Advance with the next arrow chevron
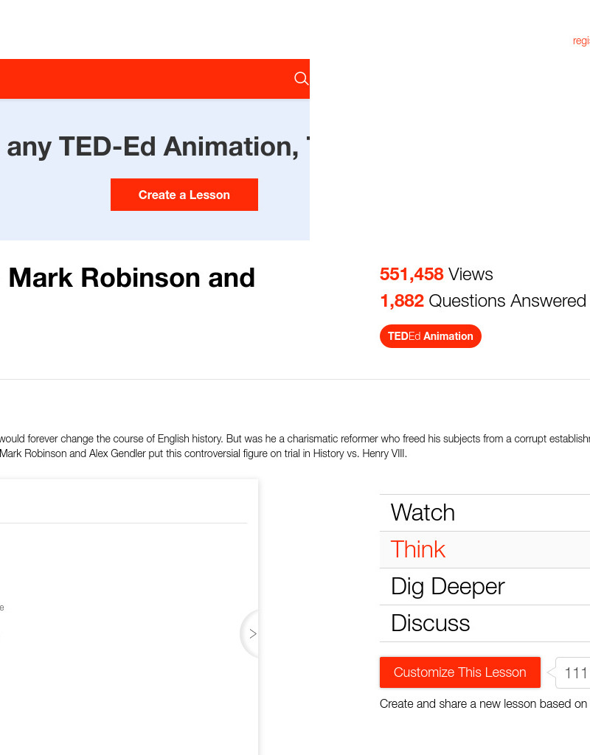 [252, 633]
